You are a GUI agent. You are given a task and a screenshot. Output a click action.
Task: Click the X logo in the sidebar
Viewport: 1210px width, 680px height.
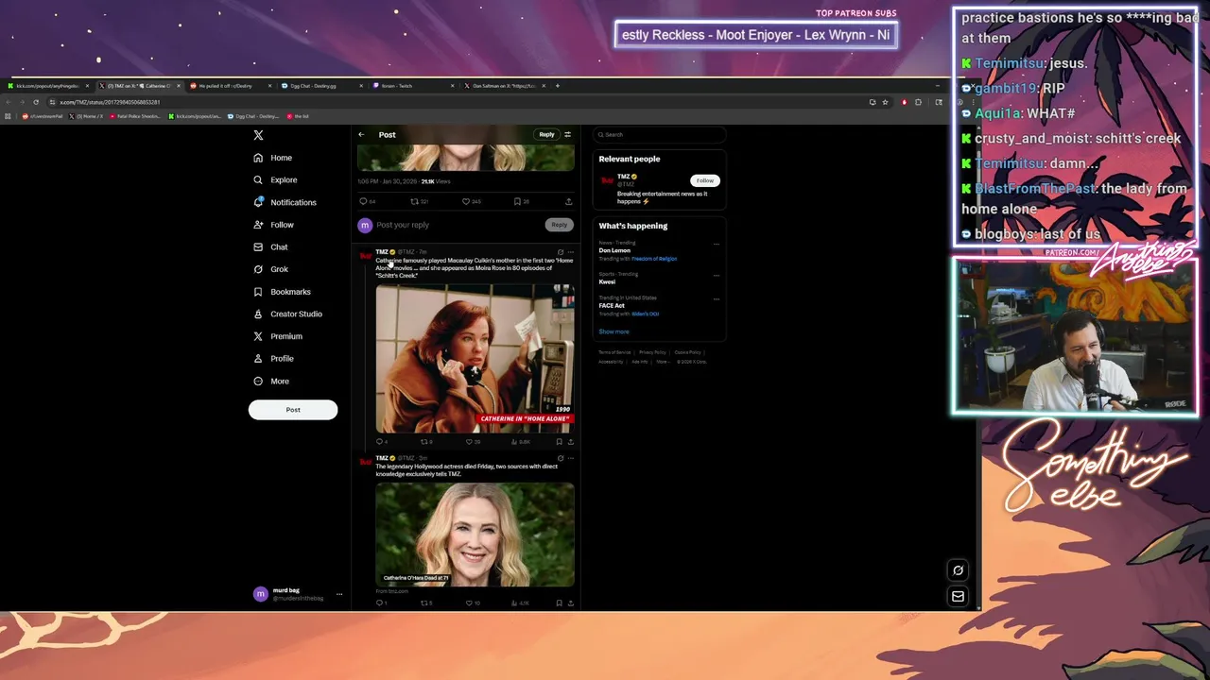click(258, 135)
